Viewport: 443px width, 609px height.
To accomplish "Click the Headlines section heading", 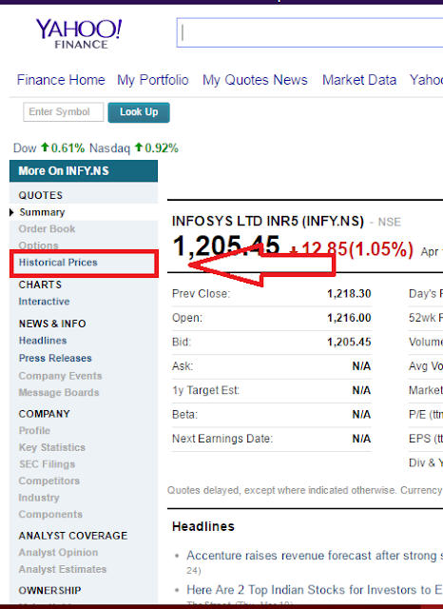I will [203, 526].
